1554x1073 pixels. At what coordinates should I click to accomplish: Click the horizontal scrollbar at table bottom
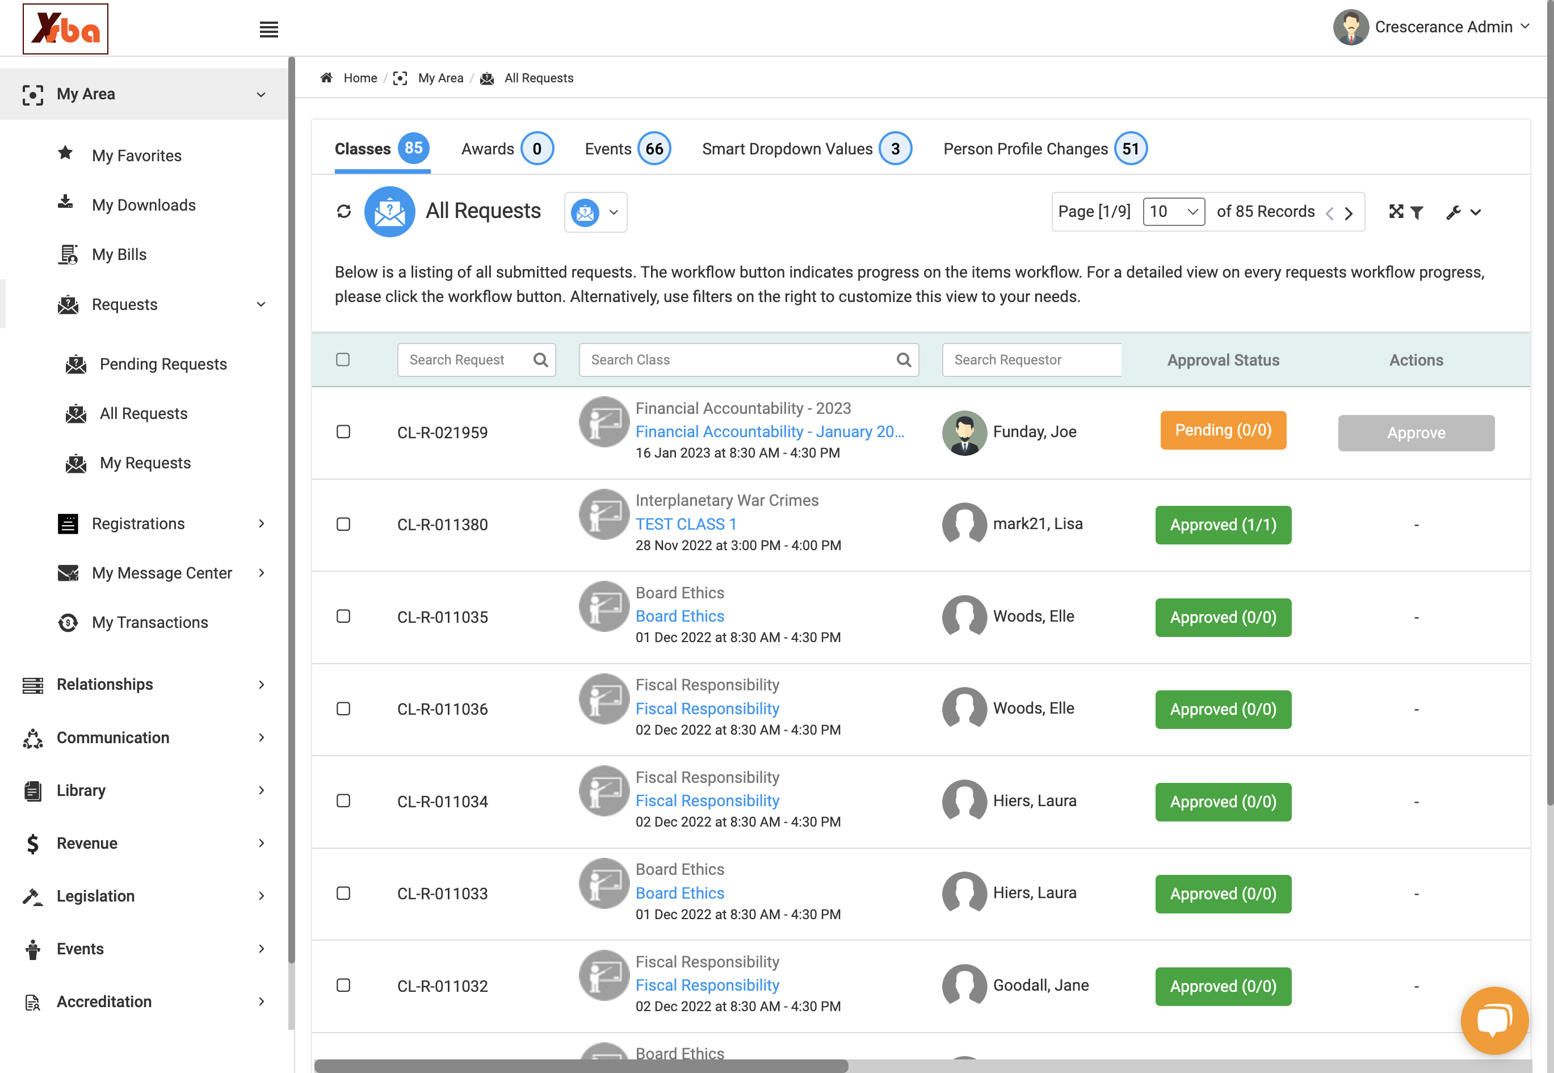(x=581, y=1066)
